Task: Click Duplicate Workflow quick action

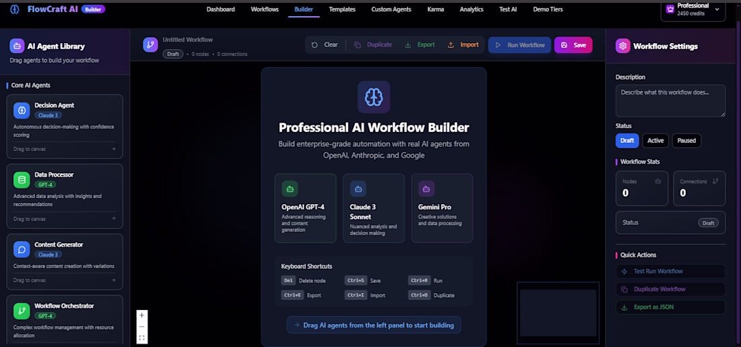Action: click(670, 289)
